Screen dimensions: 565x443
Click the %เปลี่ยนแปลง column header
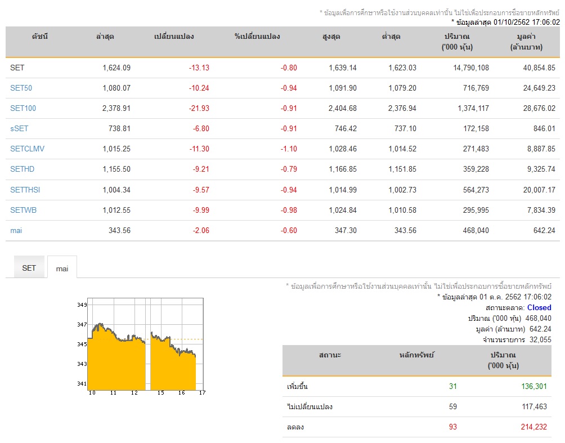[x=257, y=37]
